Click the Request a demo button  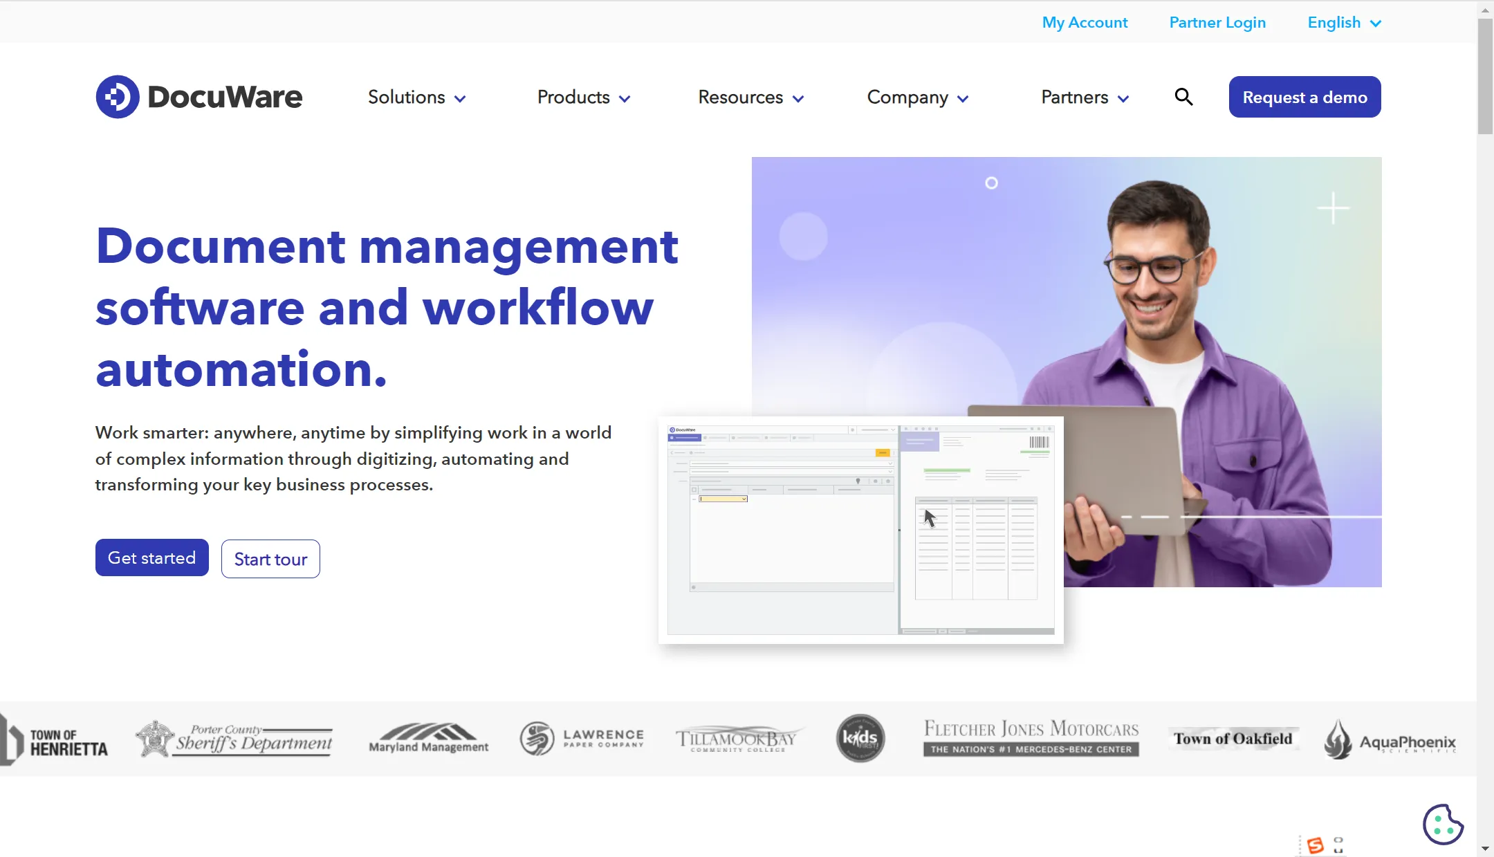pyautogui.click(x=1305, y=96)
